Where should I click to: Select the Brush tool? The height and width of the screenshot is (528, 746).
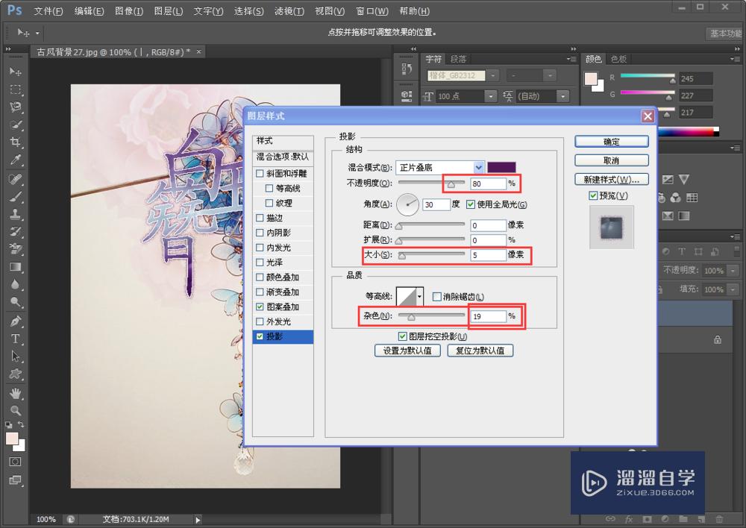pos(15,196)
